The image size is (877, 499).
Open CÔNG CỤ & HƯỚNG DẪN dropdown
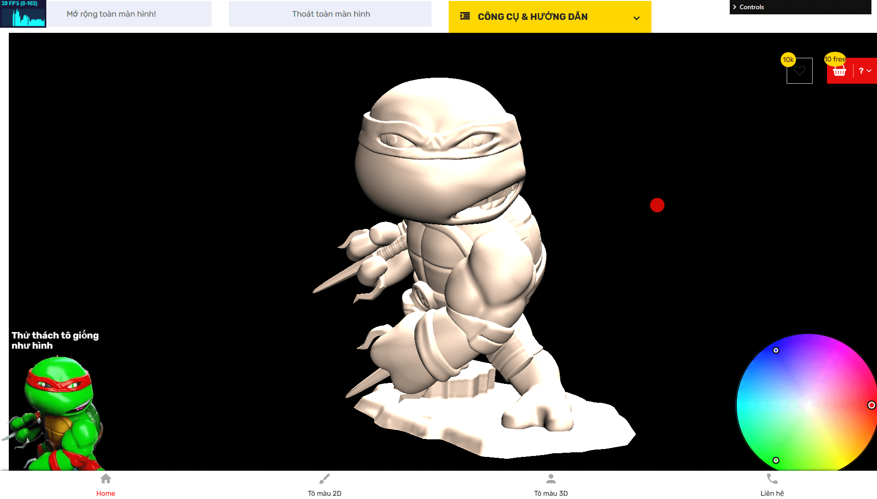coord(550,17)
